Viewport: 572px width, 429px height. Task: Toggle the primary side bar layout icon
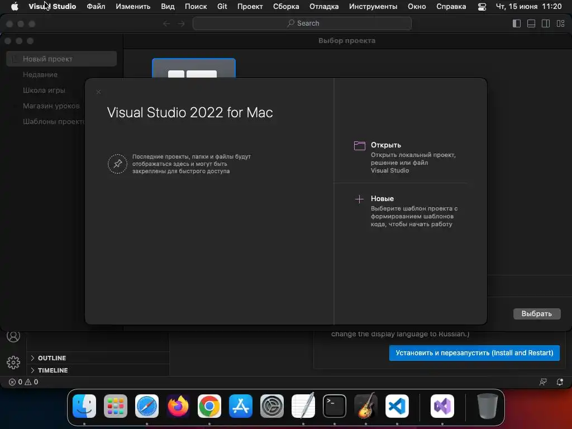[x=517, y=23]
